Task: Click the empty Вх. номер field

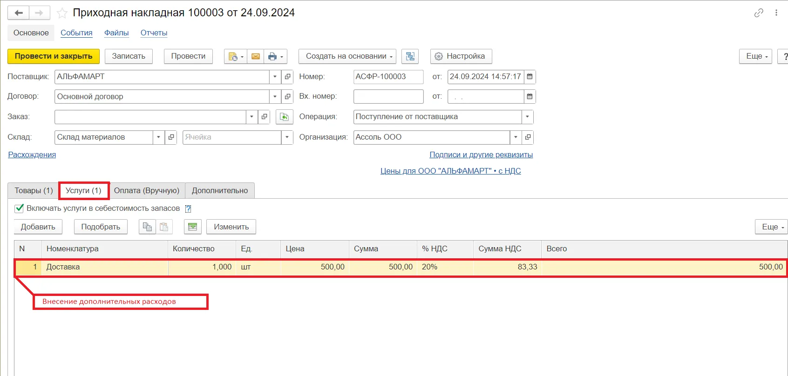Action: [x=388, y=97]
